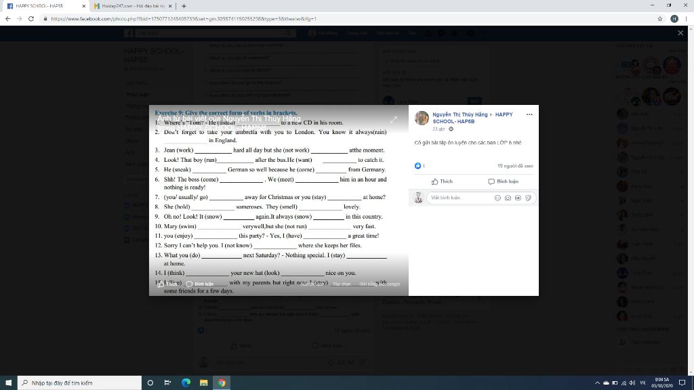Reload the current page

[31, 18]
